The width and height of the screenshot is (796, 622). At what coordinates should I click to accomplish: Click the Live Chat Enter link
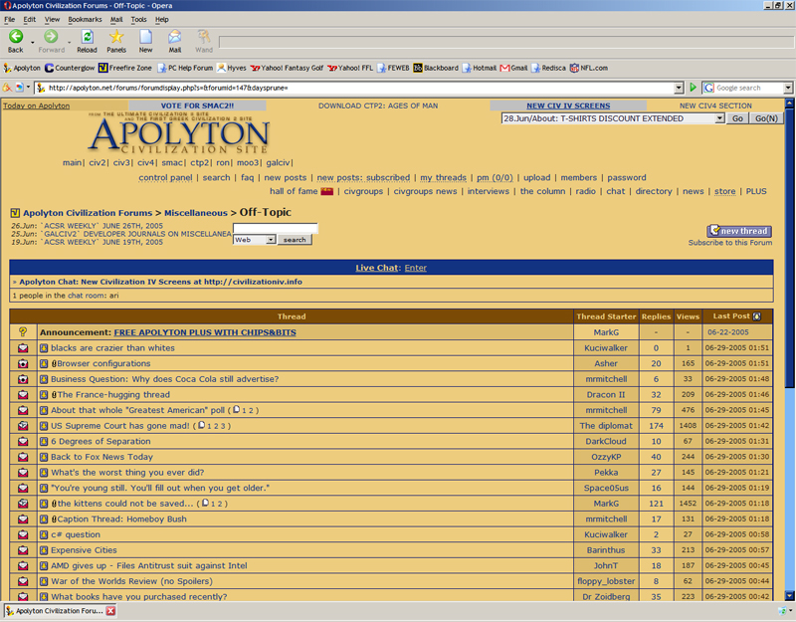pos(415,268)
